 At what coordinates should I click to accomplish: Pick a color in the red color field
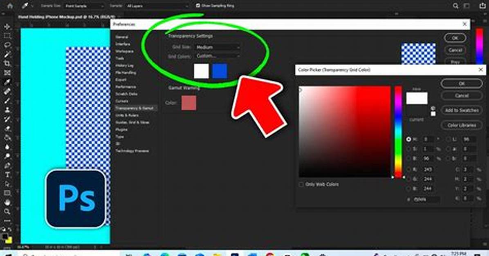tap(345, 132)
